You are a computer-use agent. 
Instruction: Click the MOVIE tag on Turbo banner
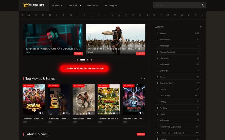pyautogui.click(x=78, y=54)
